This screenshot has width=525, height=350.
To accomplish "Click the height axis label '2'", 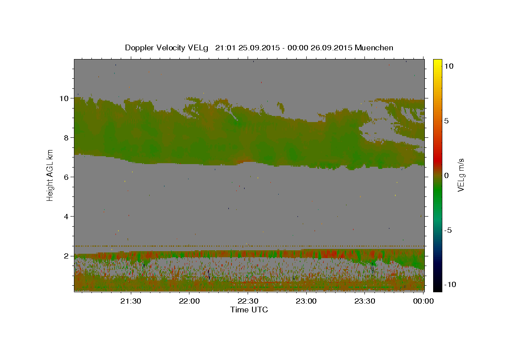I will pyautogui.click(x=66, y=256).
